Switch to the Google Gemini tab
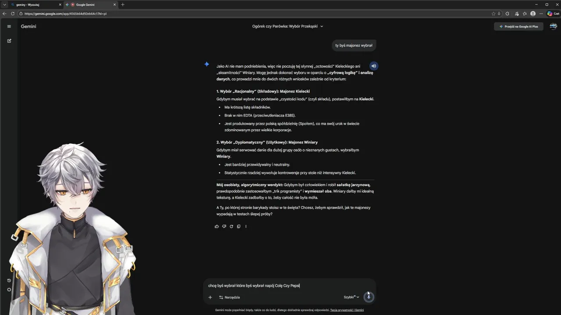The height and width of the screenshot is (315, 561). (91, 4)
